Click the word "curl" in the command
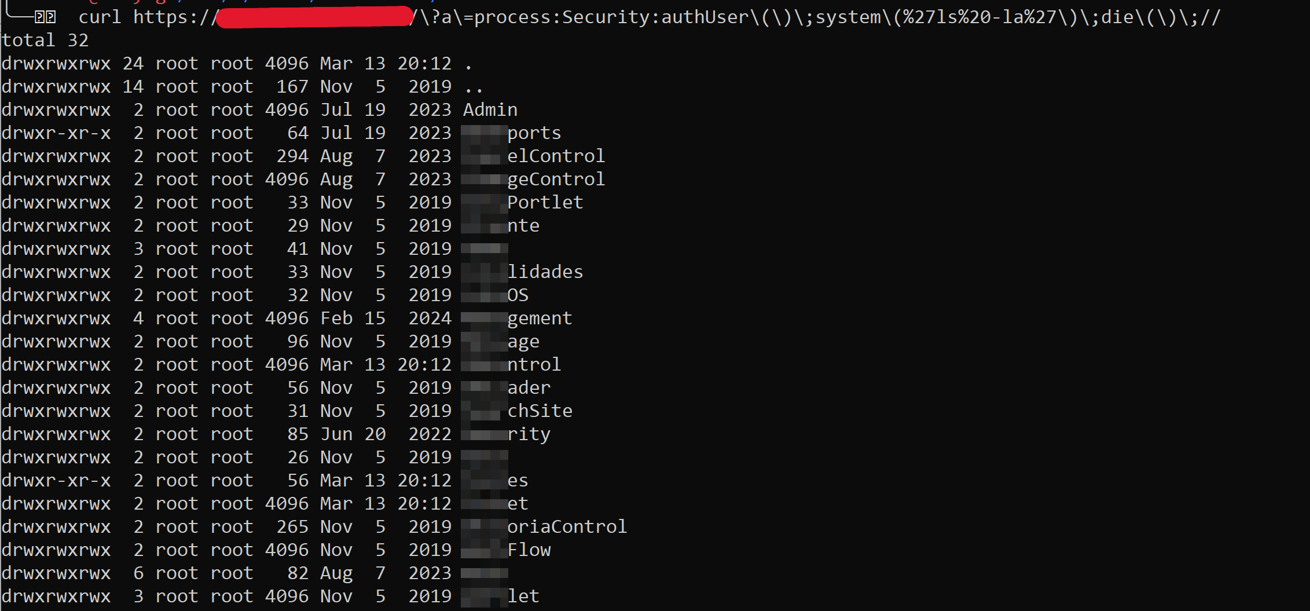The image size is (1310, 611). click(x=100, y=17)
